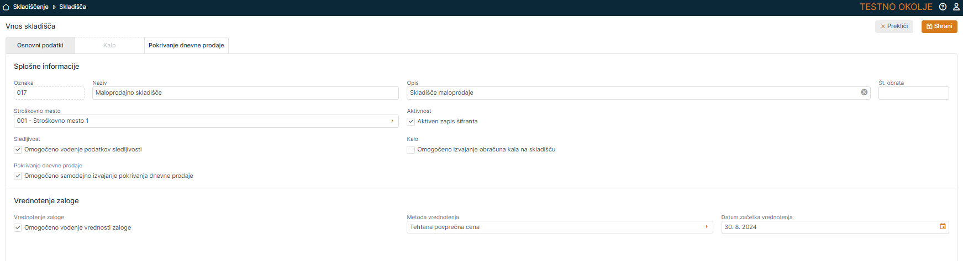Screen dimensions: 963x261
Task: Open the help question mark icon
Action: click(943, 7)
